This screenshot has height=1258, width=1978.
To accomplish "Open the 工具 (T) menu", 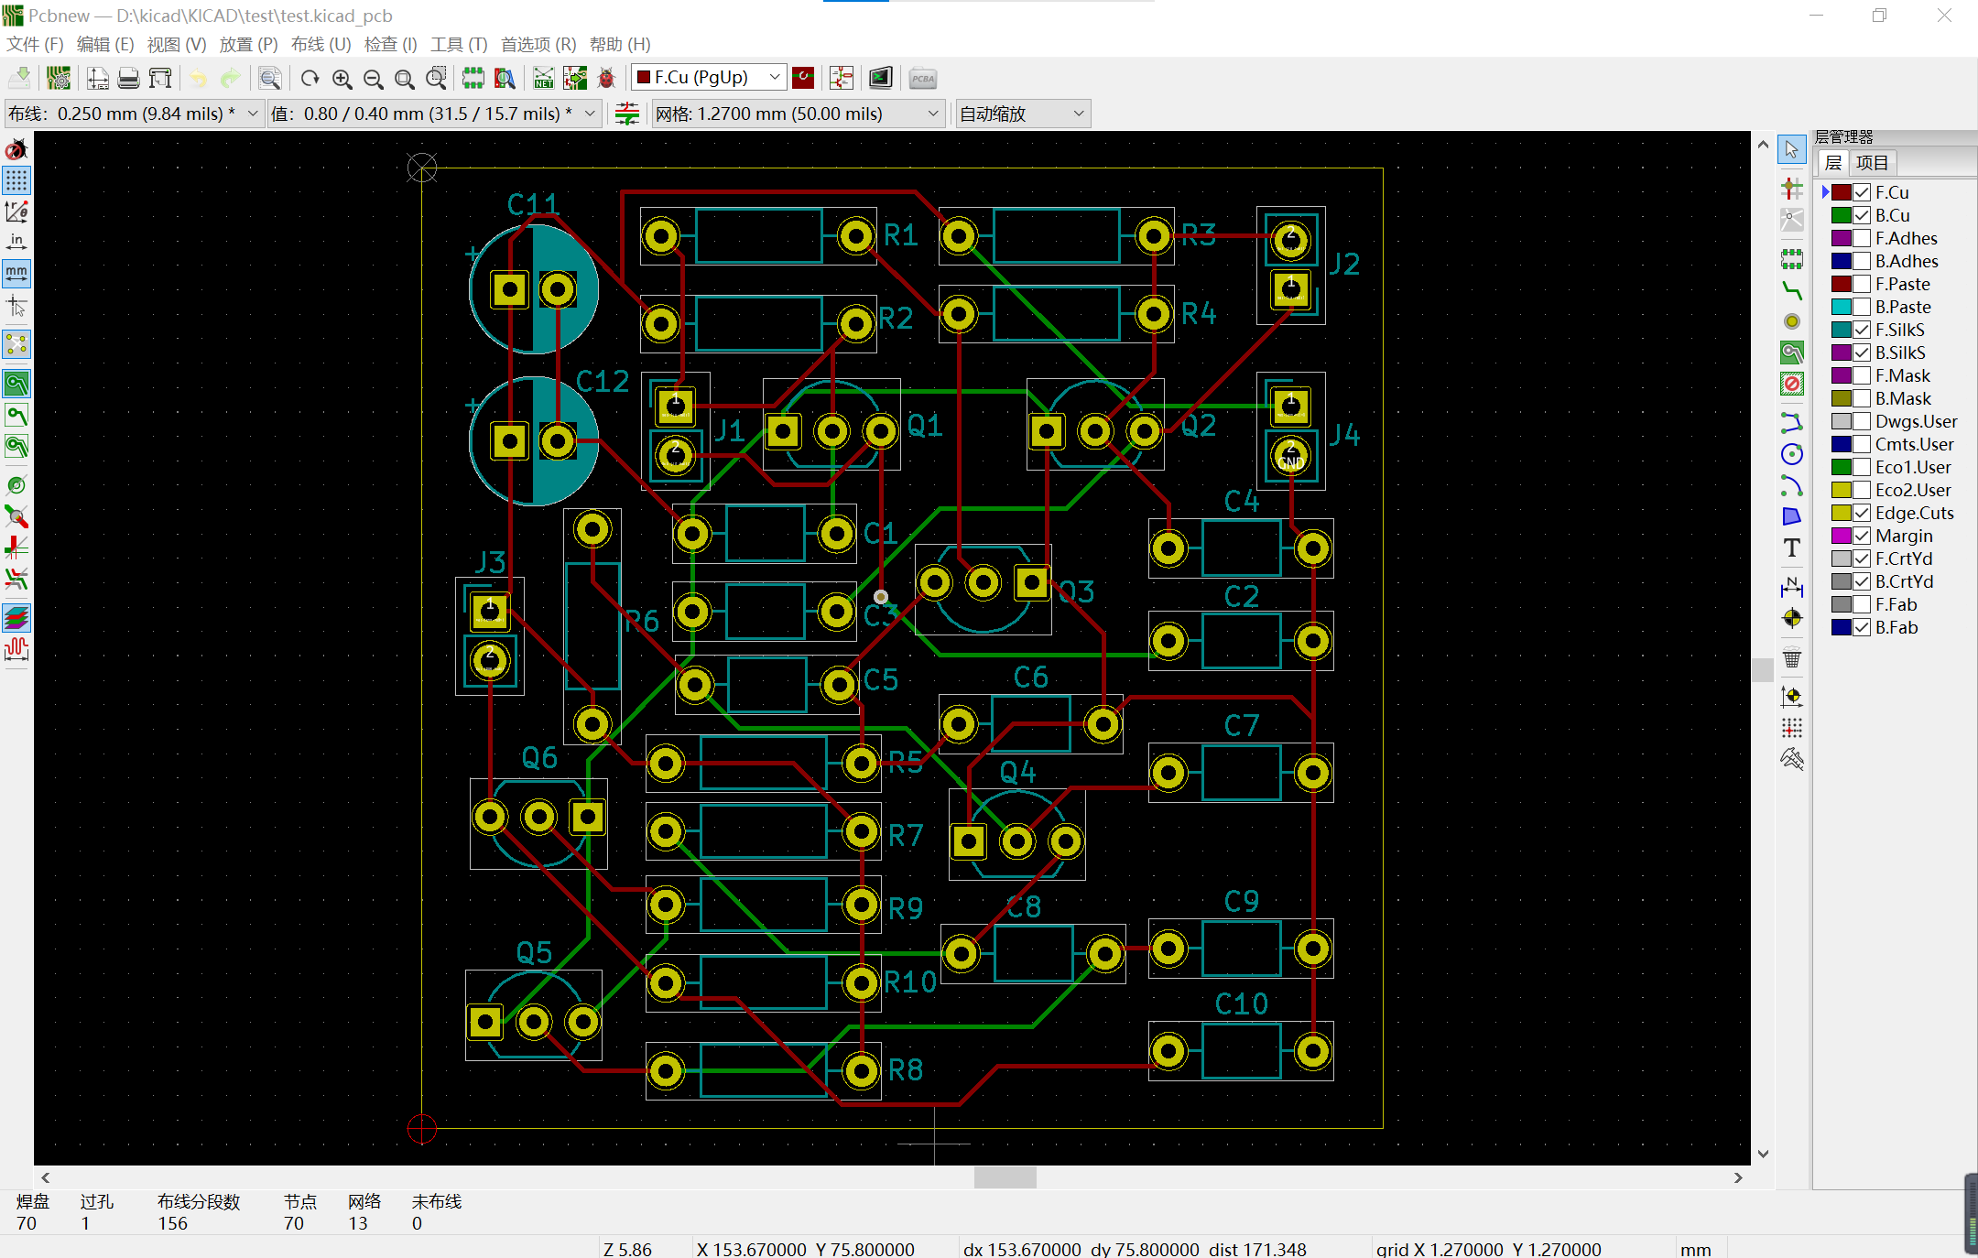I will click(x=458, y=44).
